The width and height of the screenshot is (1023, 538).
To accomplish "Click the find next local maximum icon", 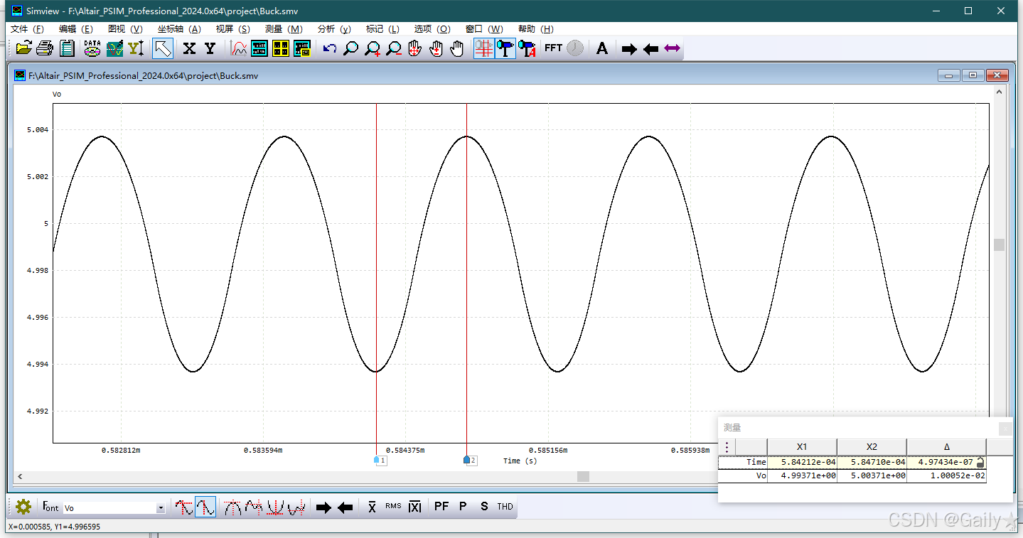I will point(254,507).
